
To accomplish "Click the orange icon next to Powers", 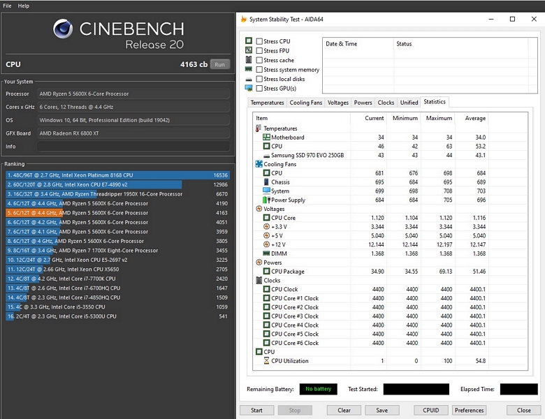I will point(259,263).
